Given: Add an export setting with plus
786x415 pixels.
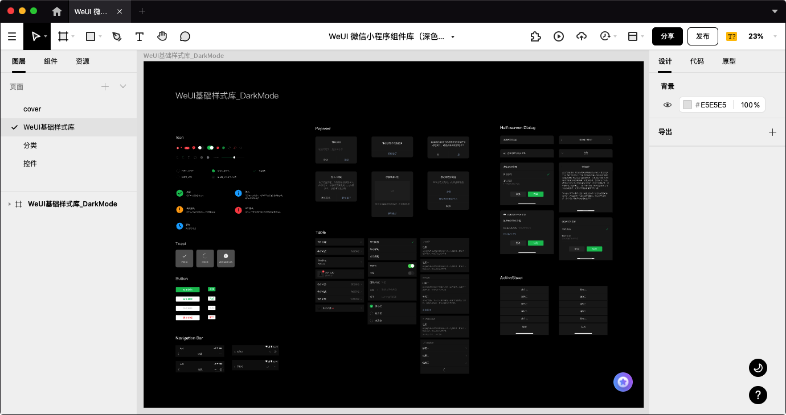Looking at the screenshot, I should tap(772, 132).
